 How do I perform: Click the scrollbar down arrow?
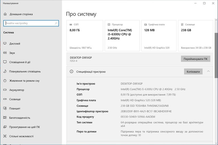pos(216,143)
